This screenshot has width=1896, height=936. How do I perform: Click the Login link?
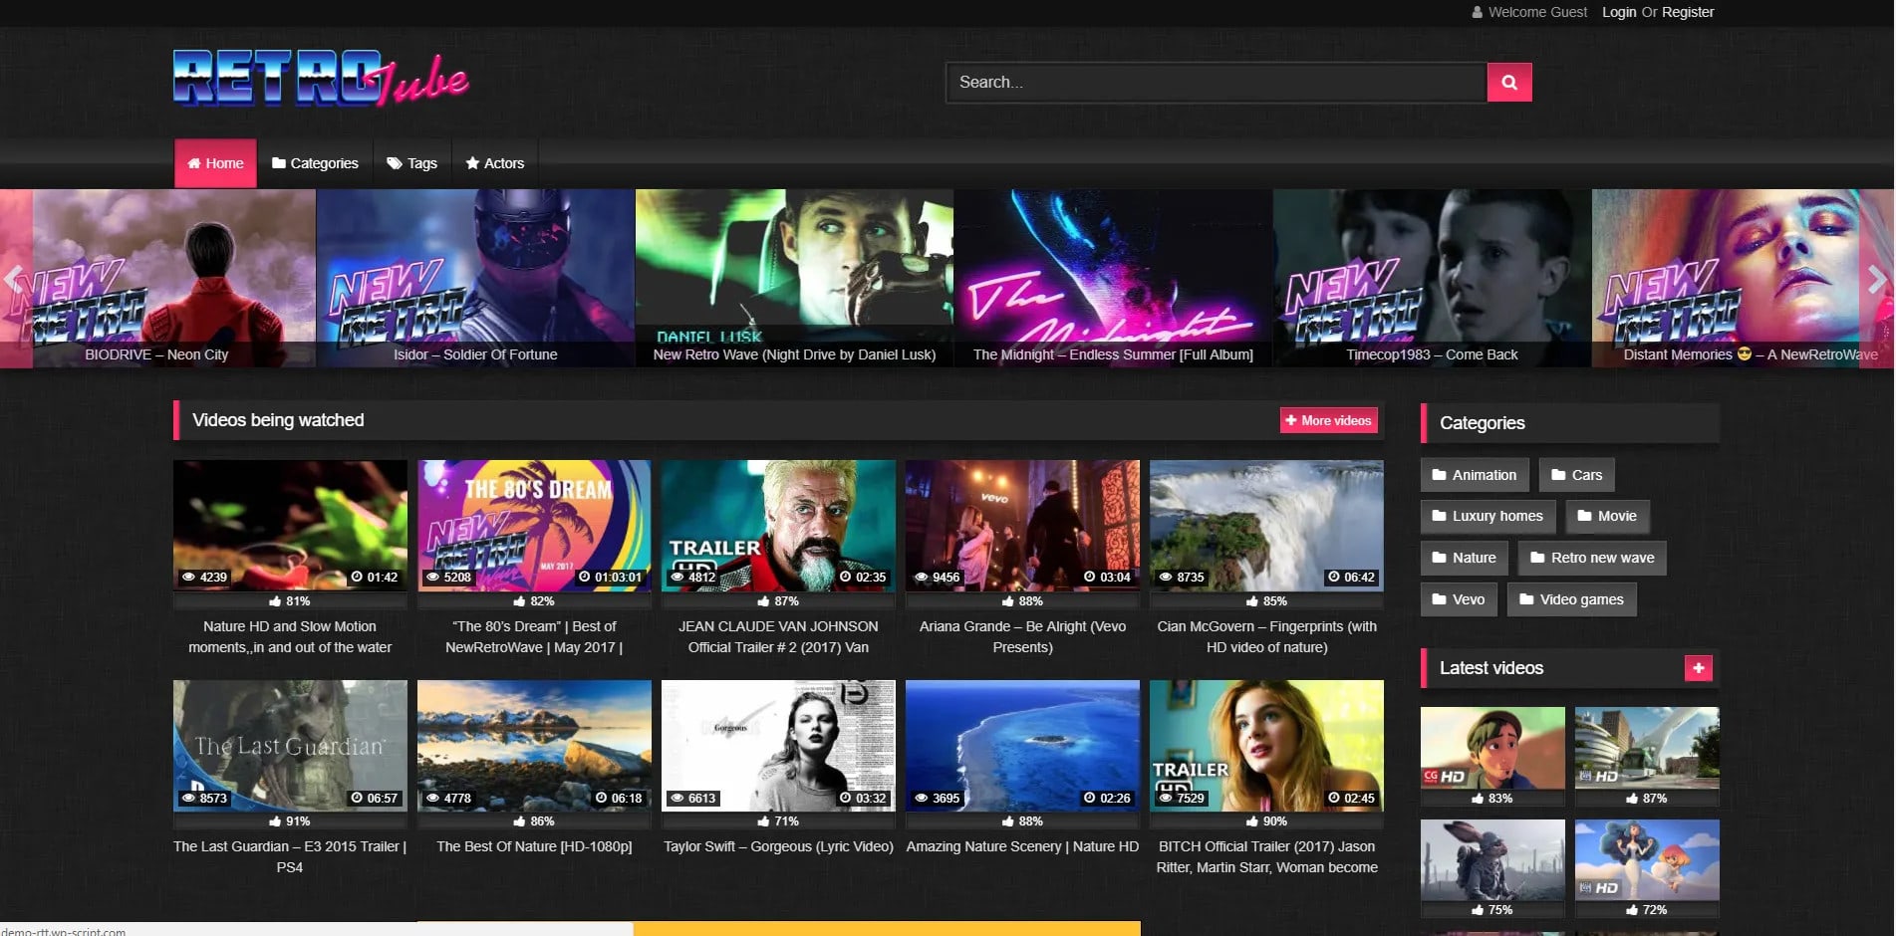pyautogui.click(x=1619, y=12)
